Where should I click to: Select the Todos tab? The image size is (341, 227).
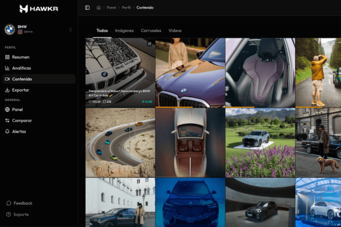pyautogui.click(x=102, y=31)
